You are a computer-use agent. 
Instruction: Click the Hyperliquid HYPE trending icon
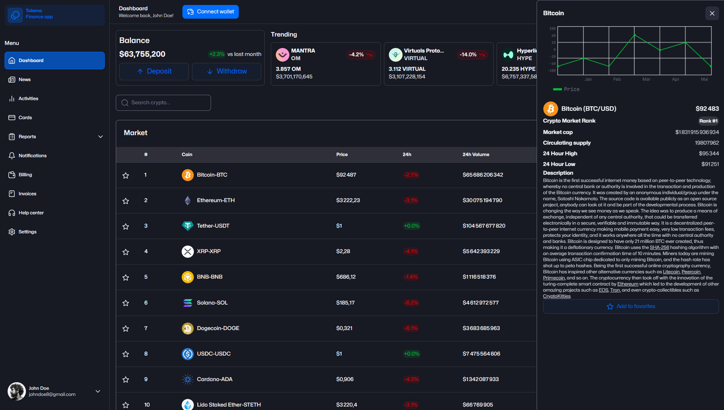coord(508,55)
